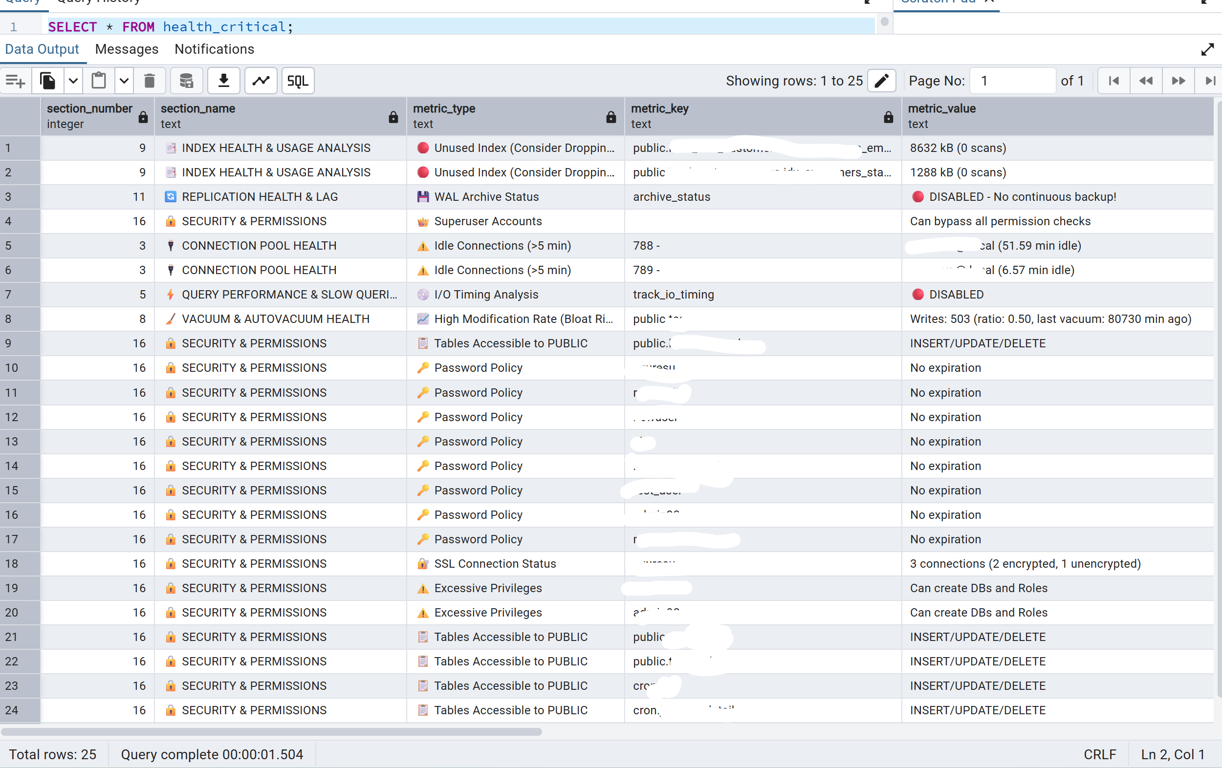
Task: Open the Notifications tab
Action: (214, 49)
